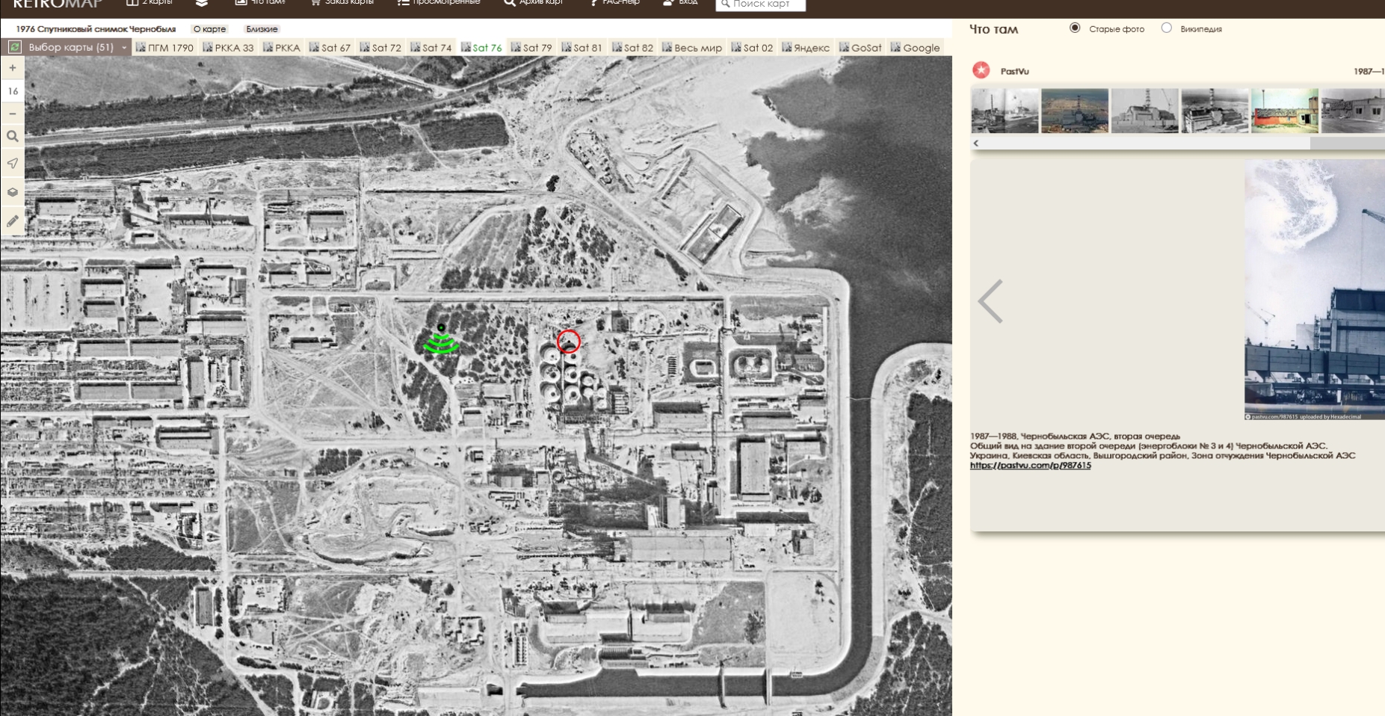
Task: Click the map icon beside Яндекс tab
Action: [786, 47]
